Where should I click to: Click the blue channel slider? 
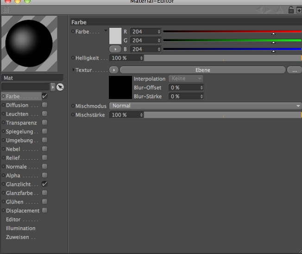click(232, 49)
